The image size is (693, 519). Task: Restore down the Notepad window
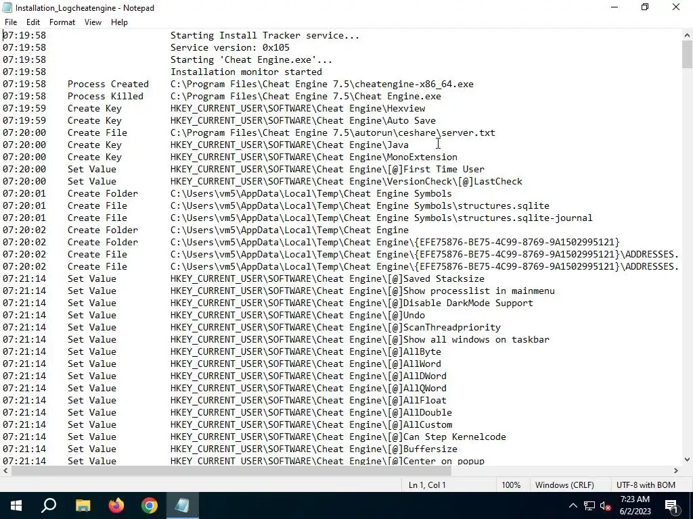(x=645, y=7)
